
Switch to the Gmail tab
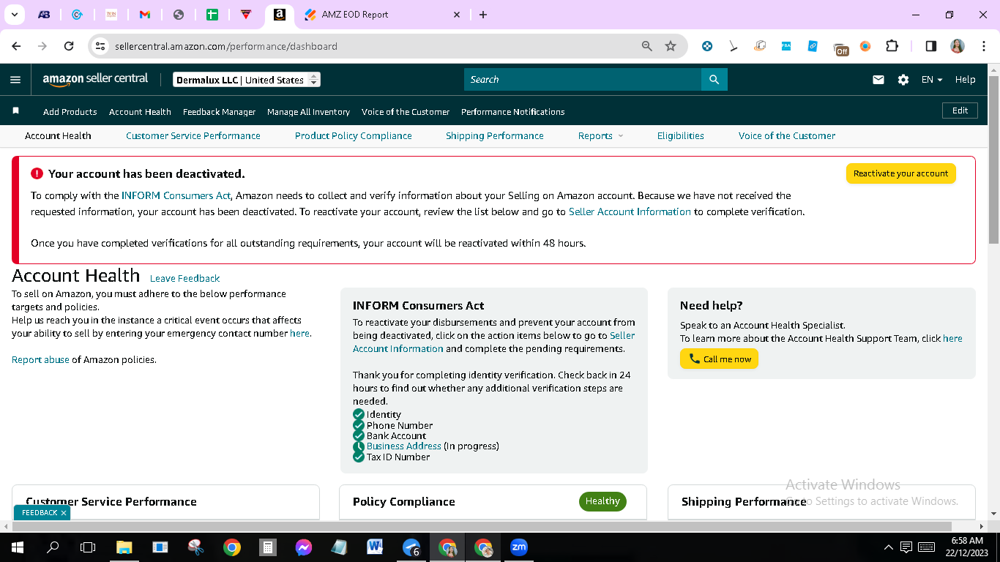tap(145, 15)
